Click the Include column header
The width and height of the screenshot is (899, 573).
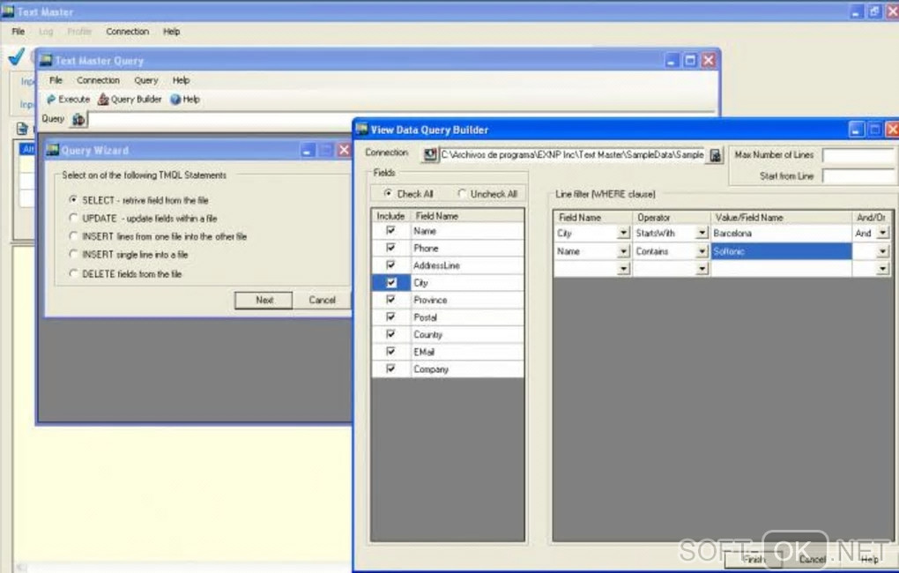[390, 216]
